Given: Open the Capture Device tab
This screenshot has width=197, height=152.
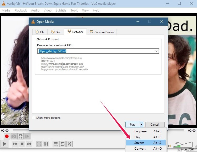Looking at the screenshot, I should pyautogui.click(x=102, y=32).
